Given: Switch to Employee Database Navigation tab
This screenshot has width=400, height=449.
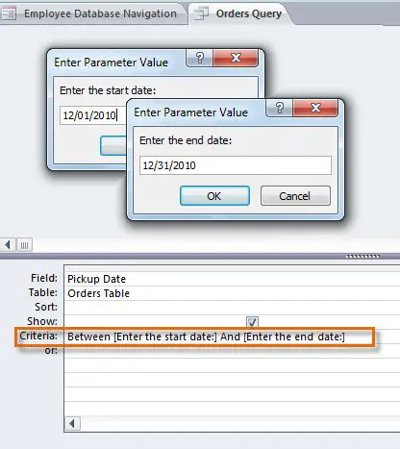Looking at the screenshot, I should 93,13.
